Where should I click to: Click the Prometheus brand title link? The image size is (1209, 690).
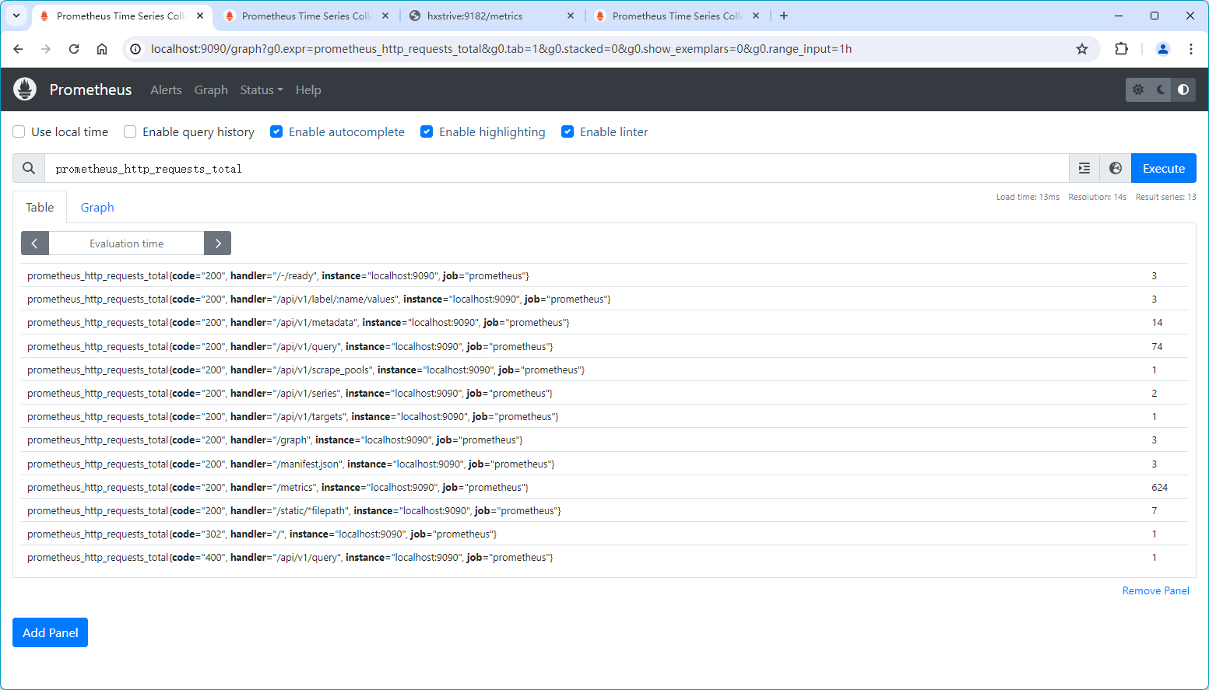pos(90,89)
